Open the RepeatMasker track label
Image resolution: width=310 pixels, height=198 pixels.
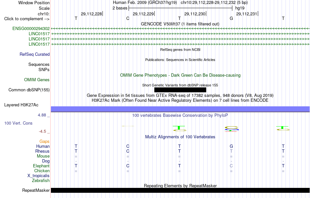pos(36,190)
